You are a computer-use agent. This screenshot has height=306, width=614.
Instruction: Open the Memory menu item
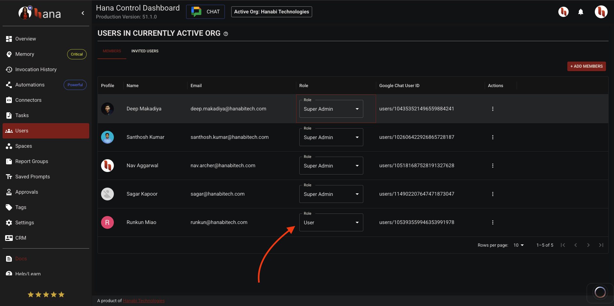click(46, 54)
